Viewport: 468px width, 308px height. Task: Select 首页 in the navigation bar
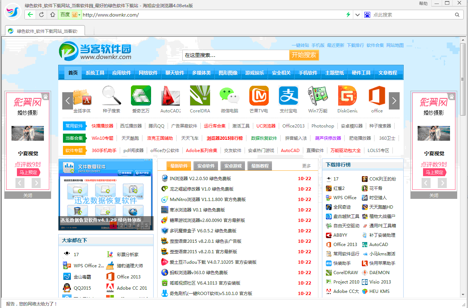[73, 73]
